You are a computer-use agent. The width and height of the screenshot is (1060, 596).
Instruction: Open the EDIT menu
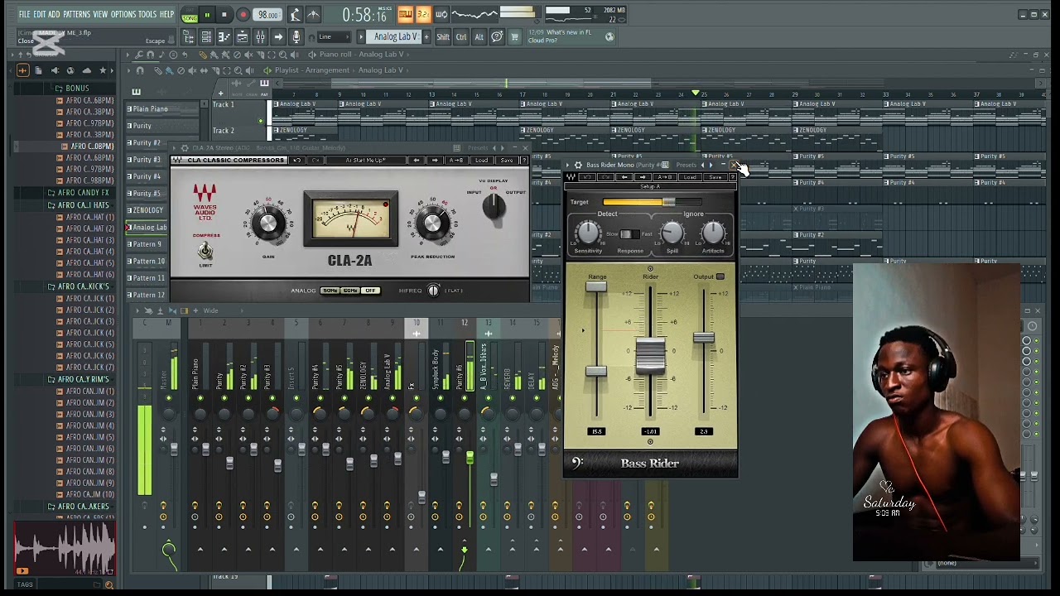tap(39, 15)
